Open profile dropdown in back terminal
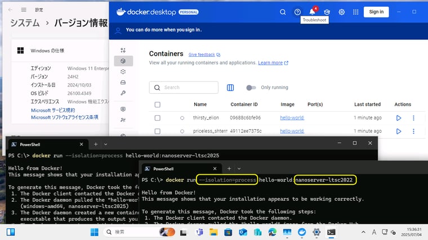This screenshot has height=240, width=428. 106,144
